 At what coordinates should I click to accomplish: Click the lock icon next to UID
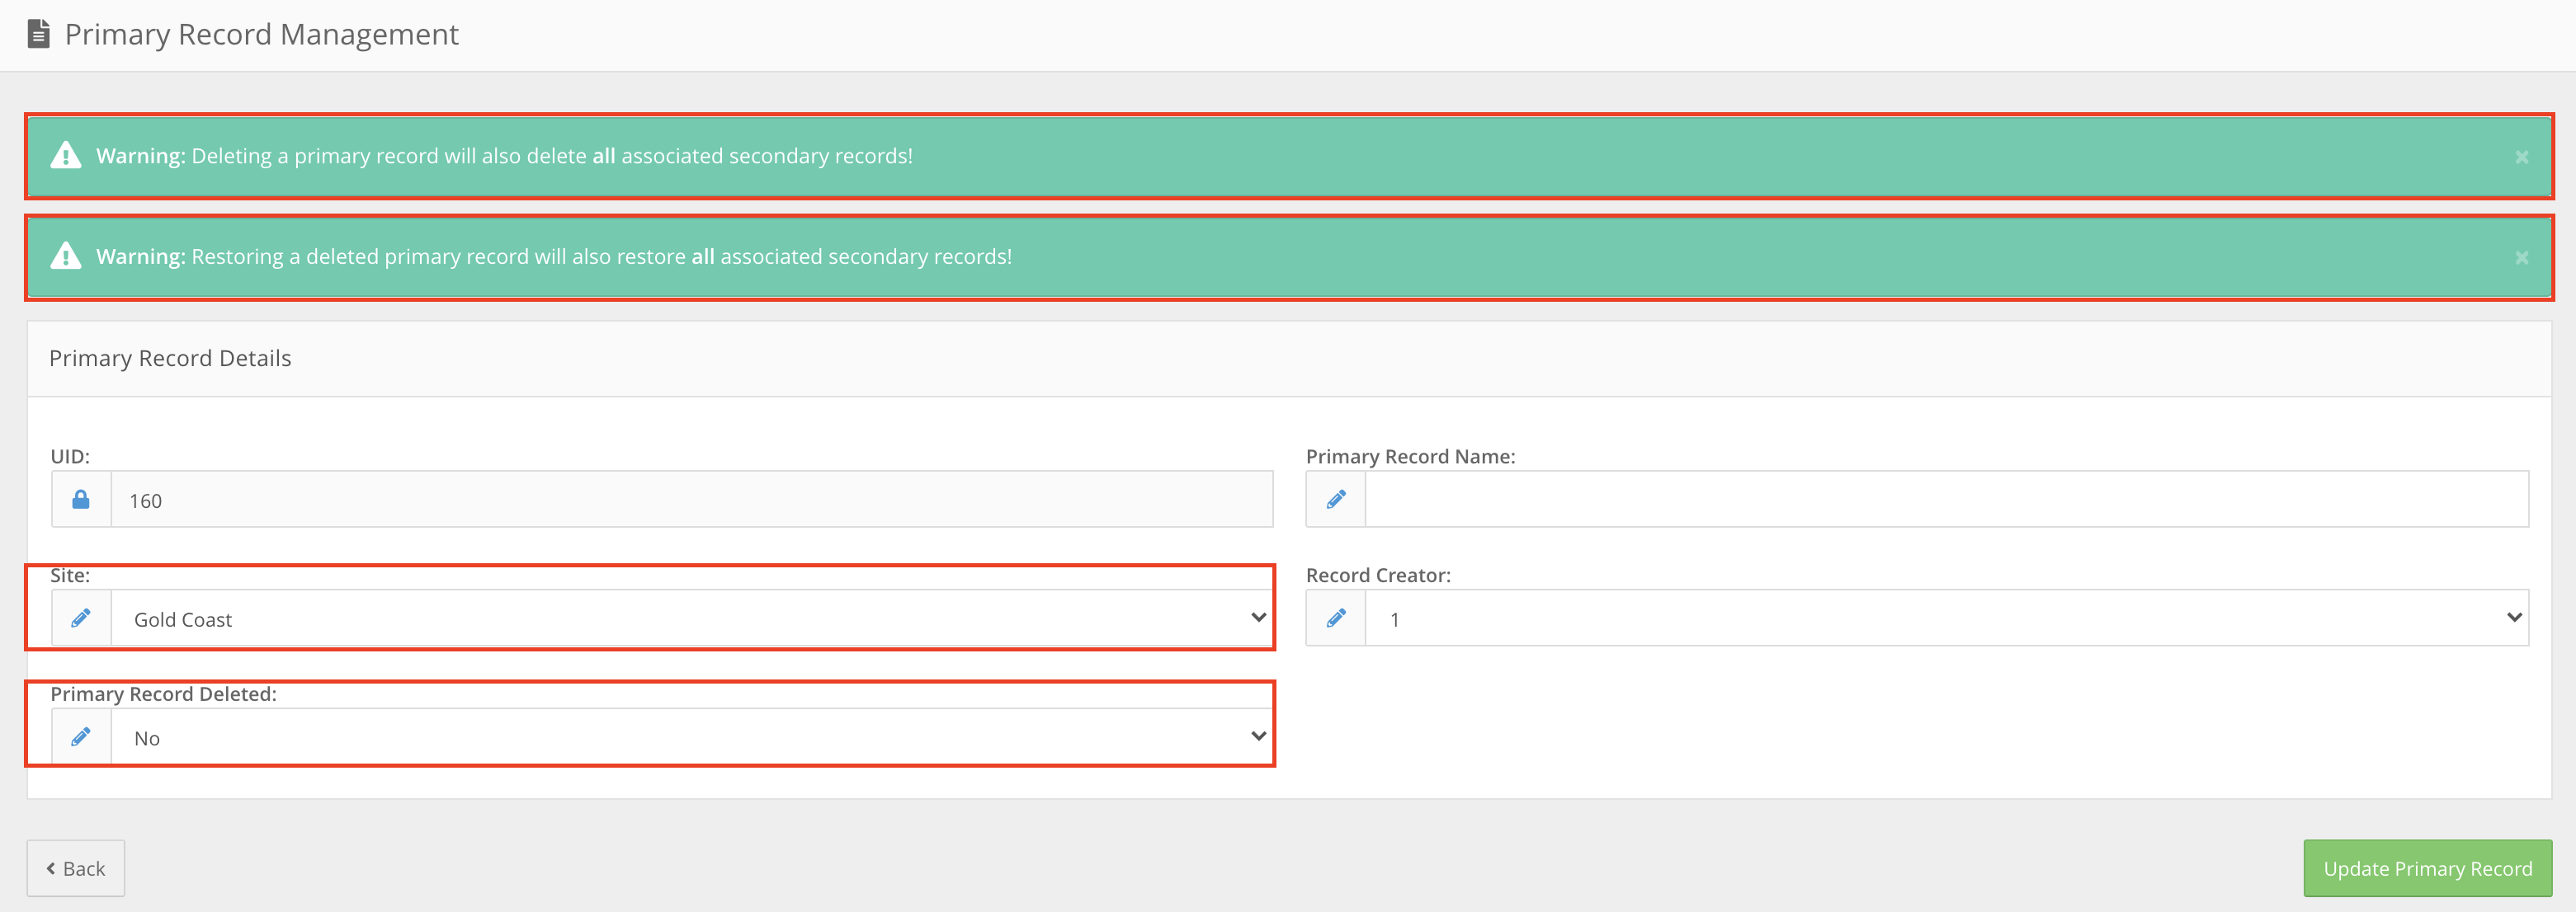(x=81, y=500)
